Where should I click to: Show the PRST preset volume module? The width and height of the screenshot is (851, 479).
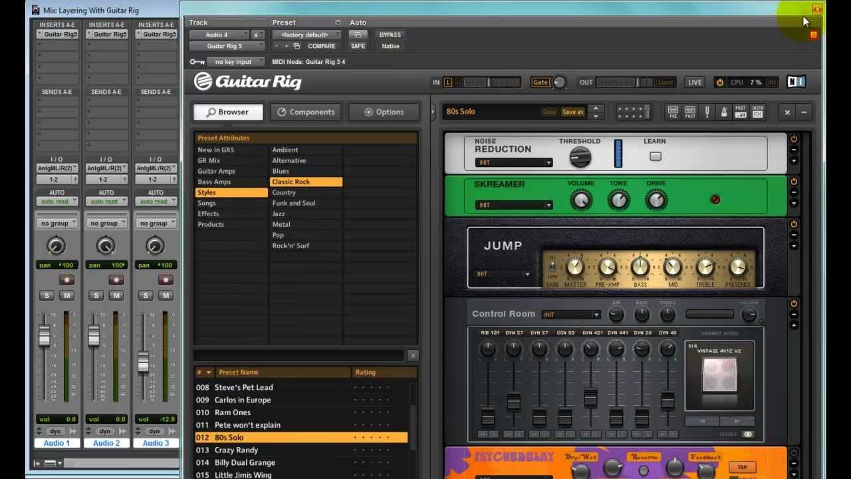pos(741,112)
